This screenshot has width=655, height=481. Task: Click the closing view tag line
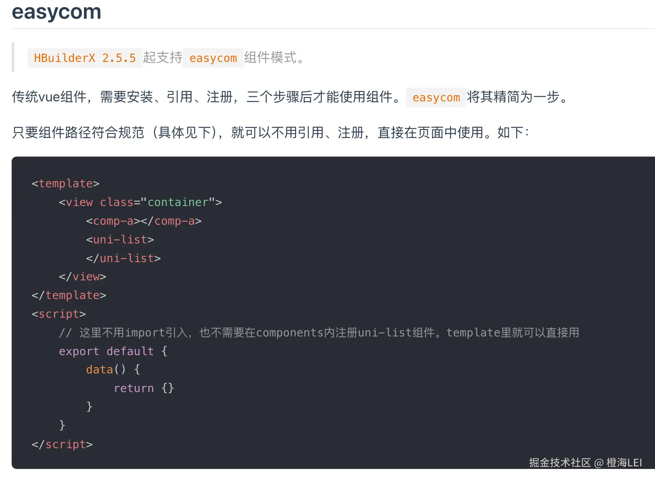coord(83,277)
